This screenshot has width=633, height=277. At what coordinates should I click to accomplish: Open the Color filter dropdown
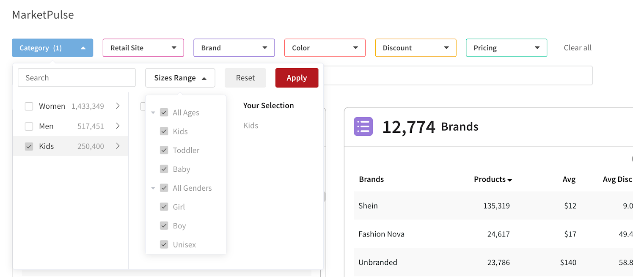(325, 48)
